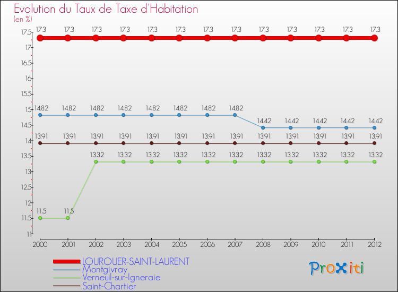The width and height of the screenshot is (398, 292).
Task: Click the 2012 x-axis label
Action: click(375, 244)
